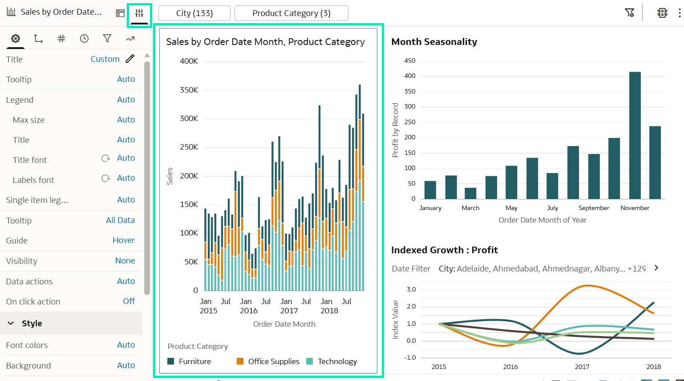Click the filter bar funnel icon at top right
Screen dimensions: 684x381
[x=629, y=12]
